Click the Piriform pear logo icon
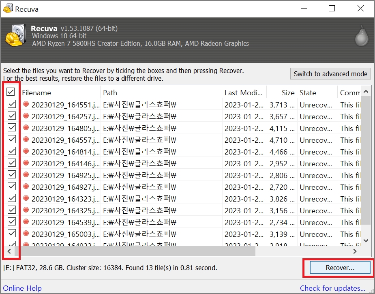375x294 pixels. 362,36
